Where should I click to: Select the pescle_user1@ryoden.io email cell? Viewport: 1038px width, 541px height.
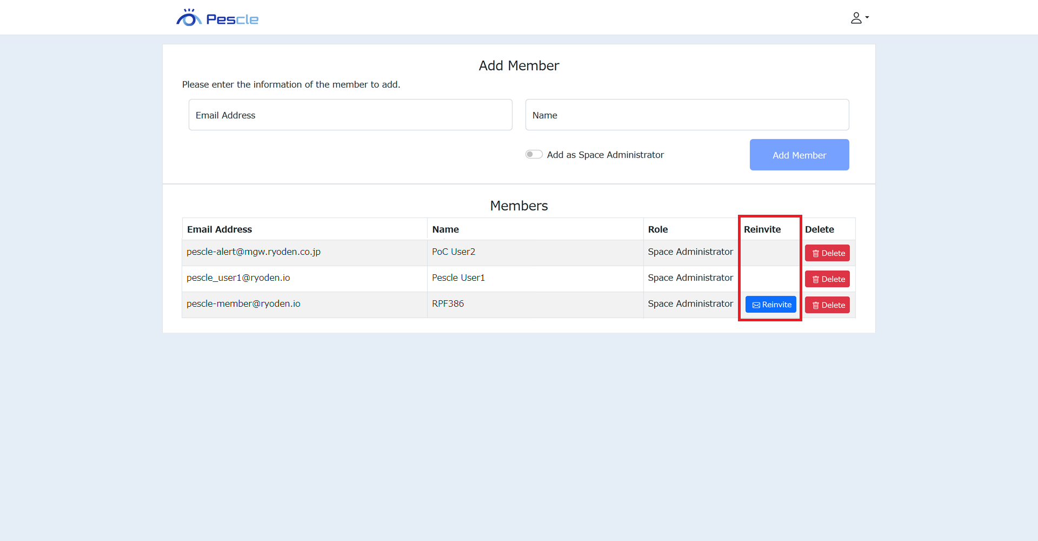click(238, 278)
